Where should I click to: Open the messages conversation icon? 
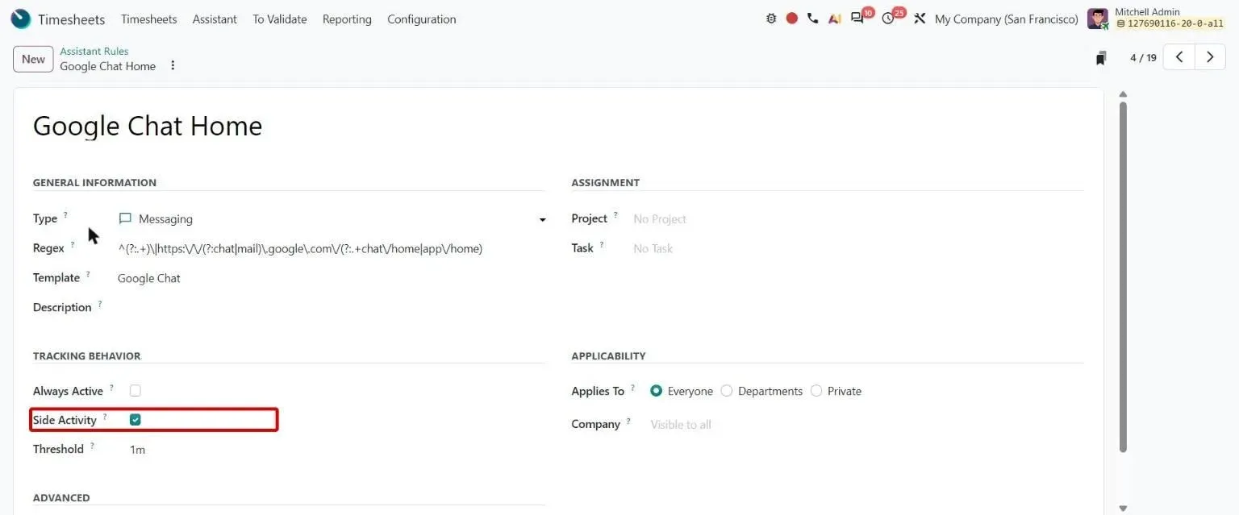pos(857,19)
